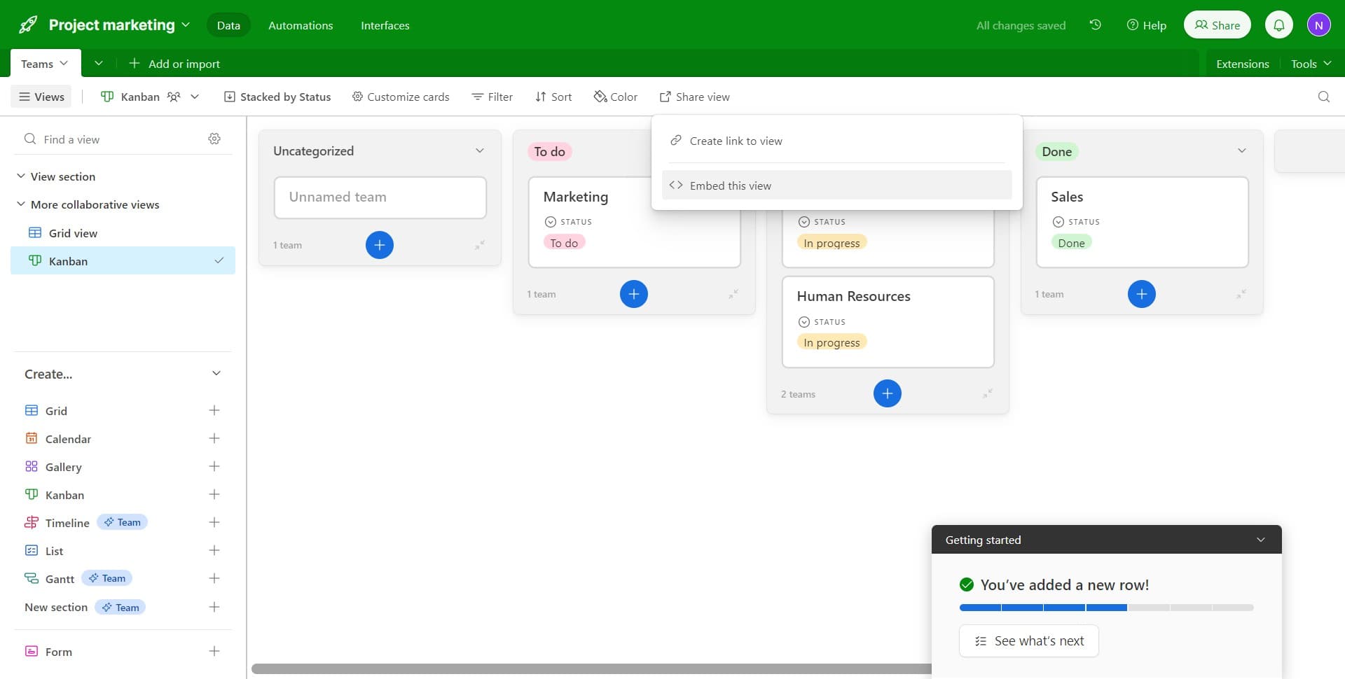Click the collaborators icon next to Kanban view name
Screen dimensions: 1345x679
pos(172,97)
